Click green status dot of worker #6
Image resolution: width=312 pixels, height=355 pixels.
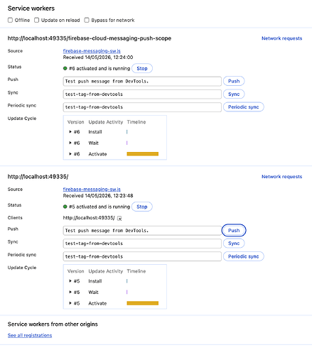point(65,68)
